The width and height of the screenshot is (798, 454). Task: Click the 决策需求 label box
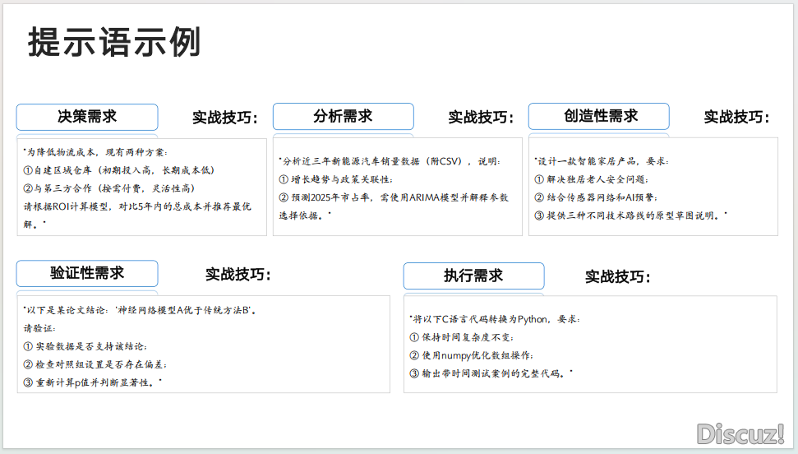(x=87, y=117)
